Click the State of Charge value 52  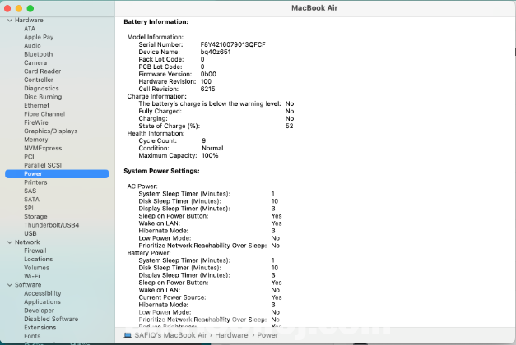pyautogui.click(x=289, y=126)
